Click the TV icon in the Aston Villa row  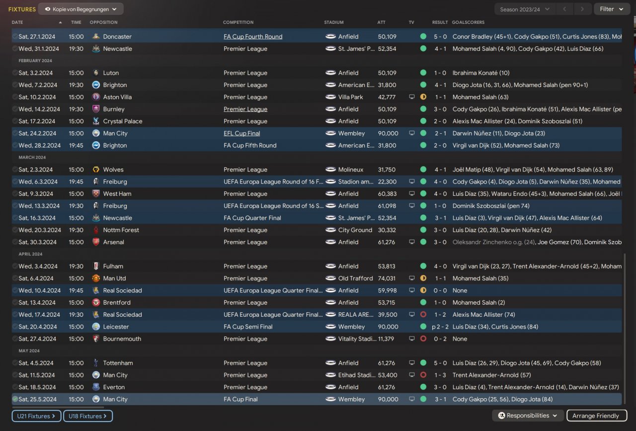412,97
